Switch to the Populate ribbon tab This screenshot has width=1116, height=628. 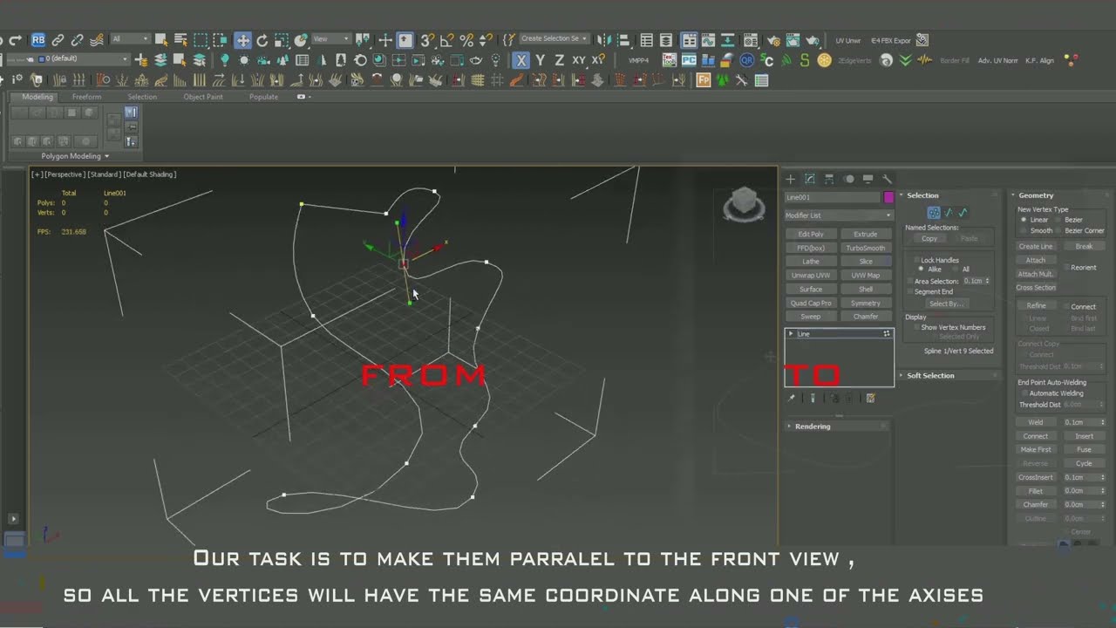click(263, 97)
